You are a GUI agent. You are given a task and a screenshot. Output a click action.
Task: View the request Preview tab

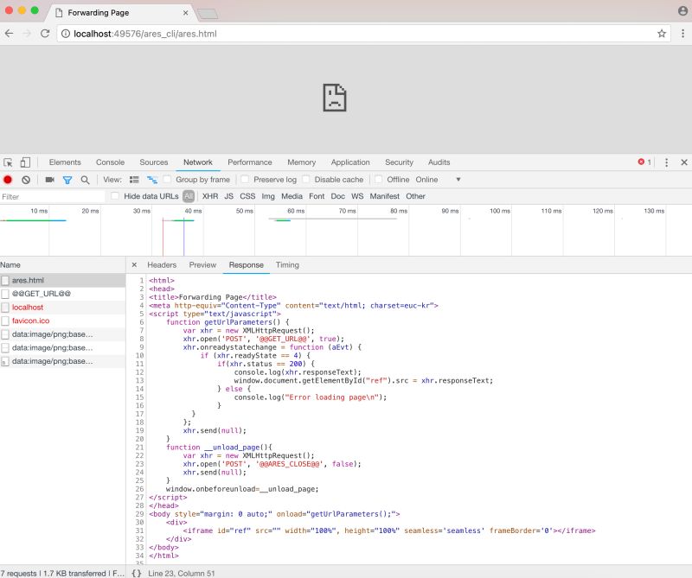point(202,265)
